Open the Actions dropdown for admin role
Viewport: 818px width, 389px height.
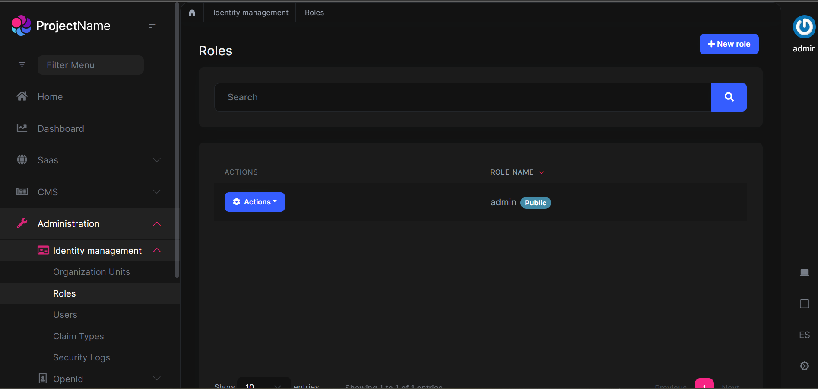click(x=254, y=202)
